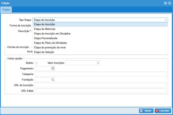
Task: Increase Valor Inscrição with up arrow
Action: coord(98,62)
